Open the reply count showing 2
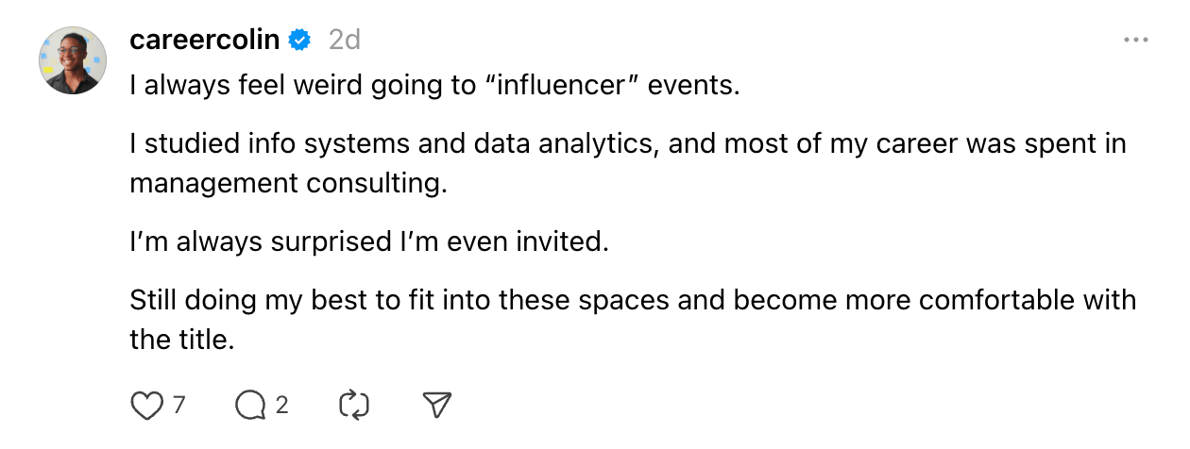This screenshot has width=1190, height=449. click(x=281, y=406)
